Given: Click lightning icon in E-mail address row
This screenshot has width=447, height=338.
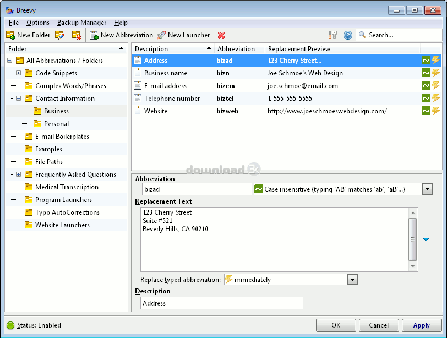Looking at the screenshot, I should (435, 85).
